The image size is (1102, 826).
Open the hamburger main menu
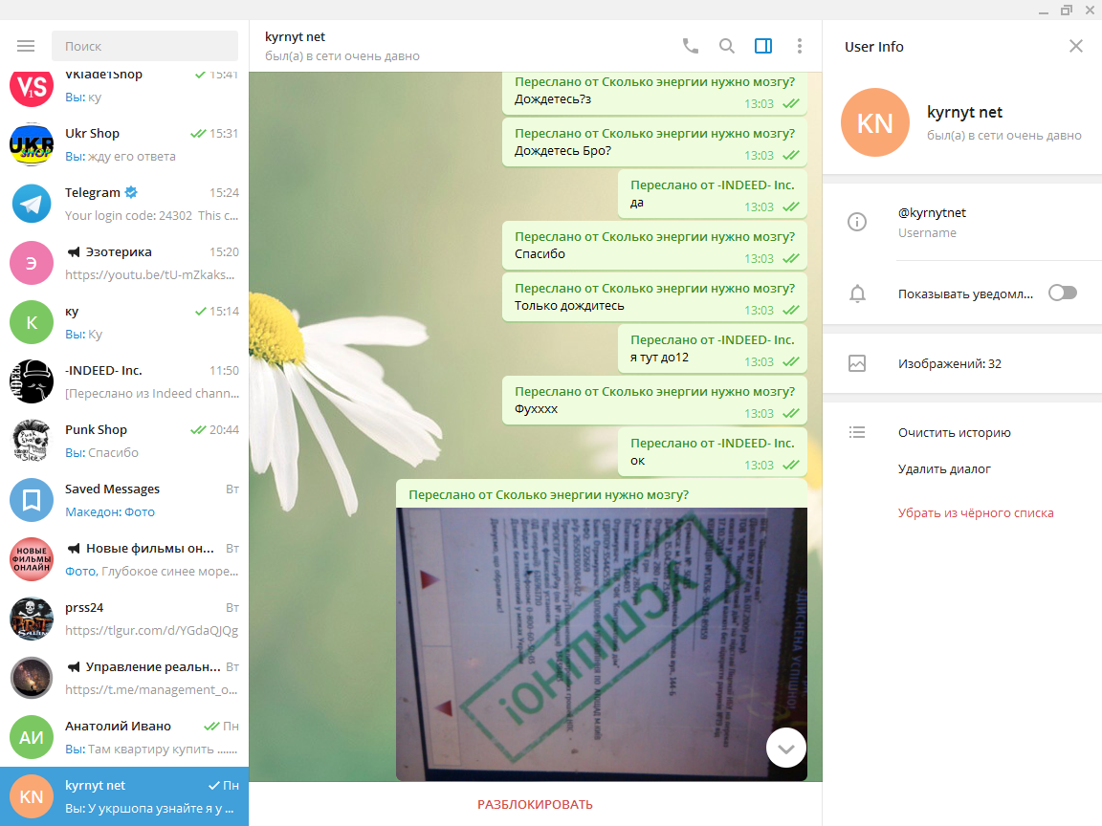point(26,46)
